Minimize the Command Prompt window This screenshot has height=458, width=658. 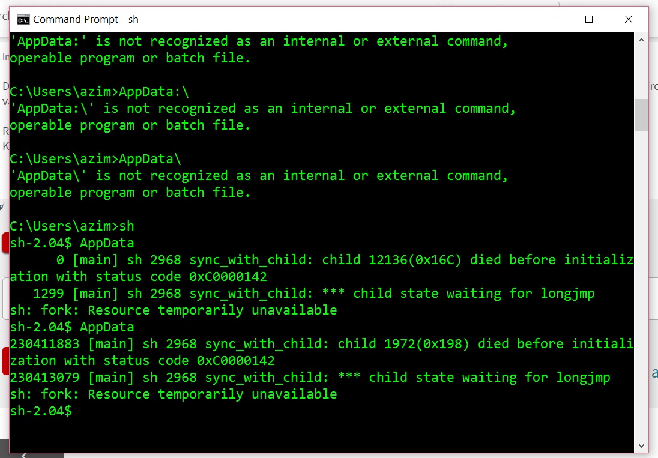coord(550,19)
